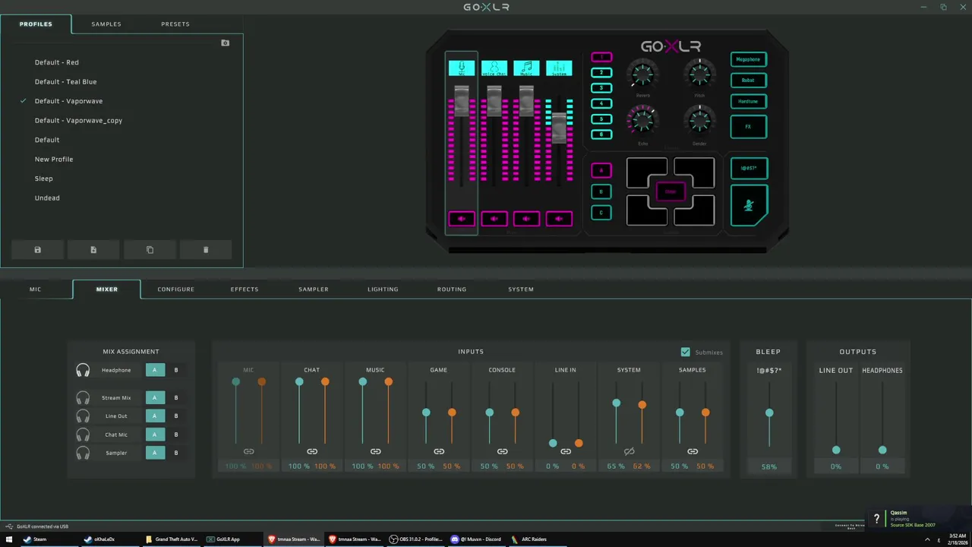Assign Sampler to mix B
This screenshot has height=547, width=972.
coord(176,453)
